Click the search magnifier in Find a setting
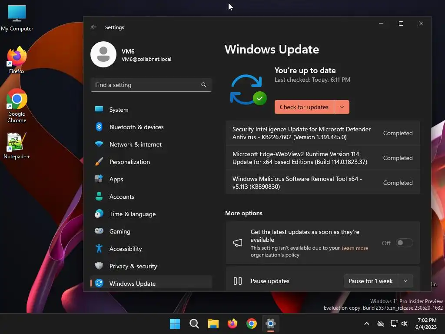This screenshot has height=334, width=445. [204, 85]
